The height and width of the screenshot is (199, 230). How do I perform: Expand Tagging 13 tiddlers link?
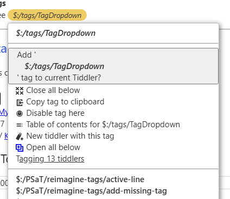[x=50, y=159]
